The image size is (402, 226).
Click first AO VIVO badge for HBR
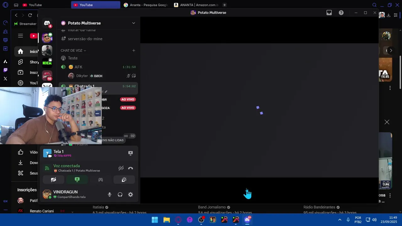pos(128,100)
